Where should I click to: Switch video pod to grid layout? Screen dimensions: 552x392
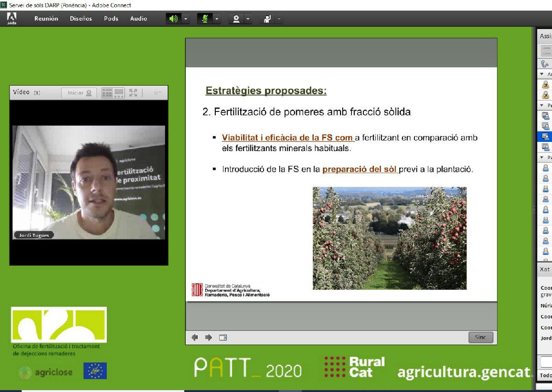(107, 93)
